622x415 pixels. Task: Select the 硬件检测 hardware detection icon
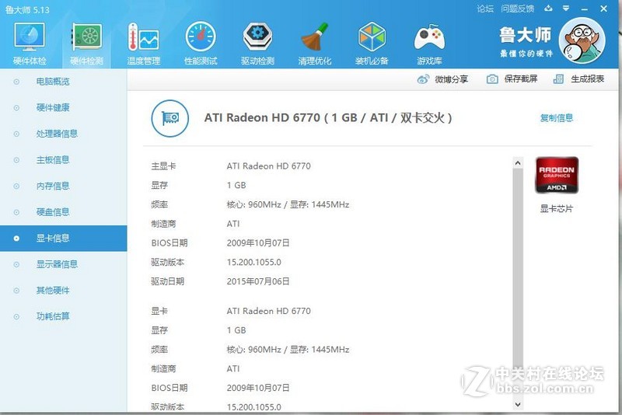coord(86,44)
